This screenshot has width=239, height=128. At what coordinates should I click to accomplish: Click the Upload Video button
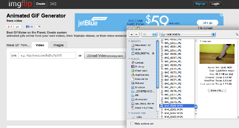click(105, 56)
